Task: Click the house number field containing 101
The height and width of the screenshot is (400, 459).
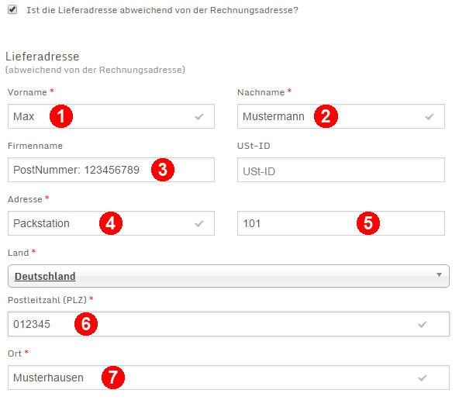Action: [341, 223]
